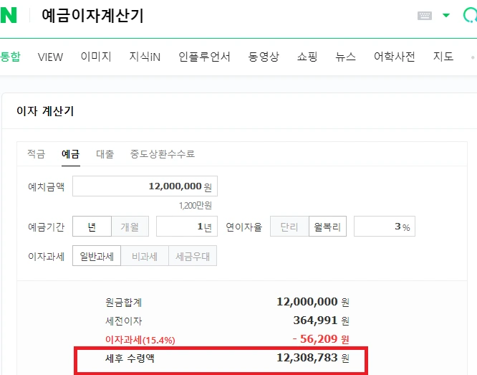Expand the green dropdown arrow beside the keyboard
This screenshot has width=477, height=375.
[446, 15]
